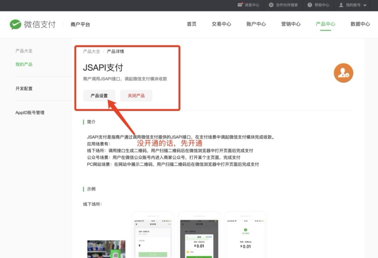Image resolution: width=378 pixels, height=258 pixels.
Task: Click the 线下场所: example label
Action: [93, 204]
